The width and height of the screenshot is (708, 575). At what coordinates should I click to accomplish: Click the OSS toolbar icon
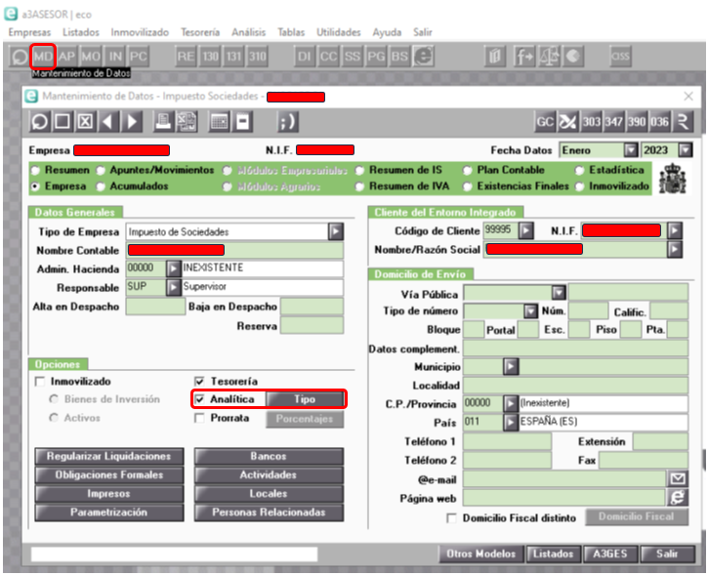[x=620, y=57]
